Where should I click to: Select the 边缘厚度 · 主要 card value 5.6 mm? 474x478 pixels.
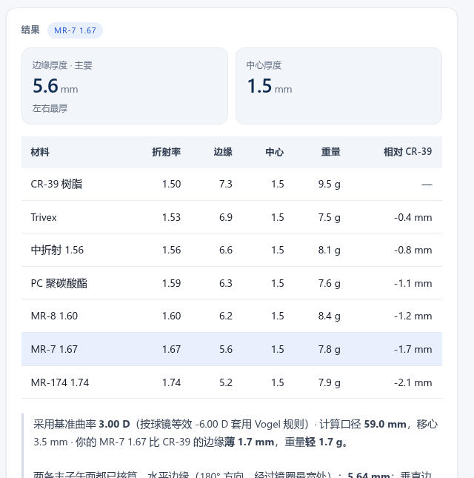point(56,86)
